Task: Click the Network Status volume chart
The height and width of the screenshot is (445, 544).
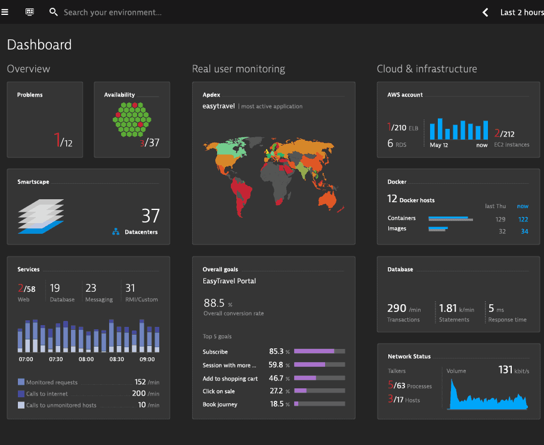Action: pyautogui.click(x=487, y=395)
